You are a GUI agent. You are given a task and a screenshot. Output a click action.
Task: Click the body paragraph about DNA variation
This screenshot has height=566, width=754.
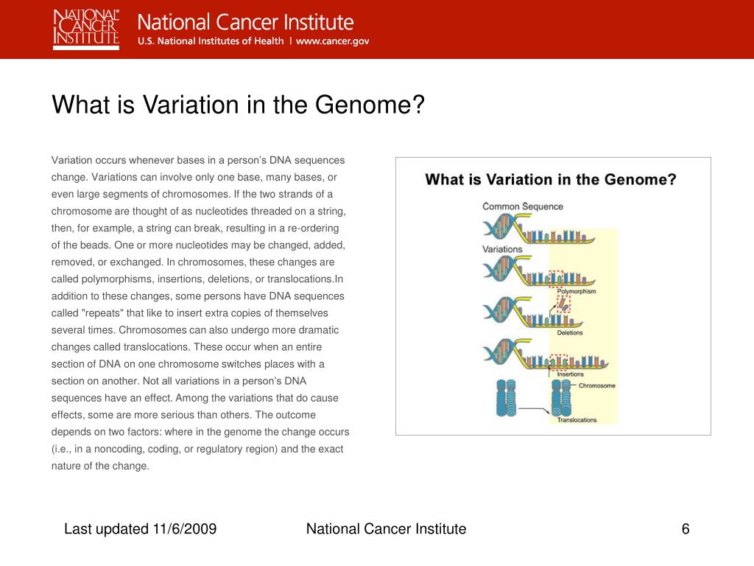click(200, 312)
